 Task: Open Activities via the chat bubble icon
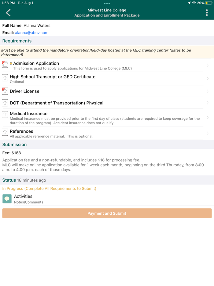pos(7,199)
